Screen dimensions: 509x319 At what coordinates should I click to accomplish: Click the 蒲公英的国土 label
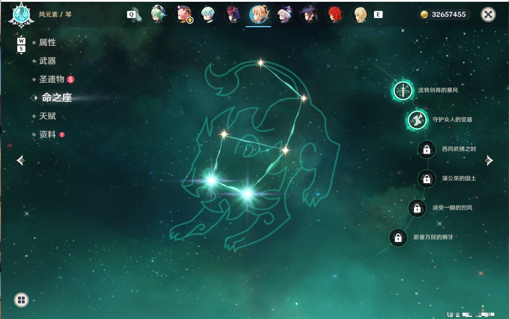coord(459,178)
